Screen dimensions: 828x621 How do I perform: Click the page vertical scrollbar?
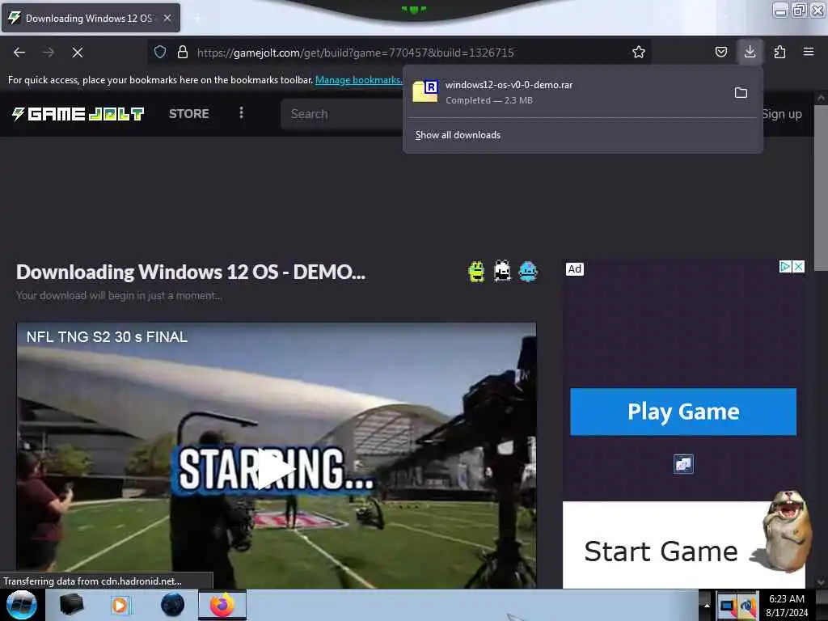[x=821, y=188]
